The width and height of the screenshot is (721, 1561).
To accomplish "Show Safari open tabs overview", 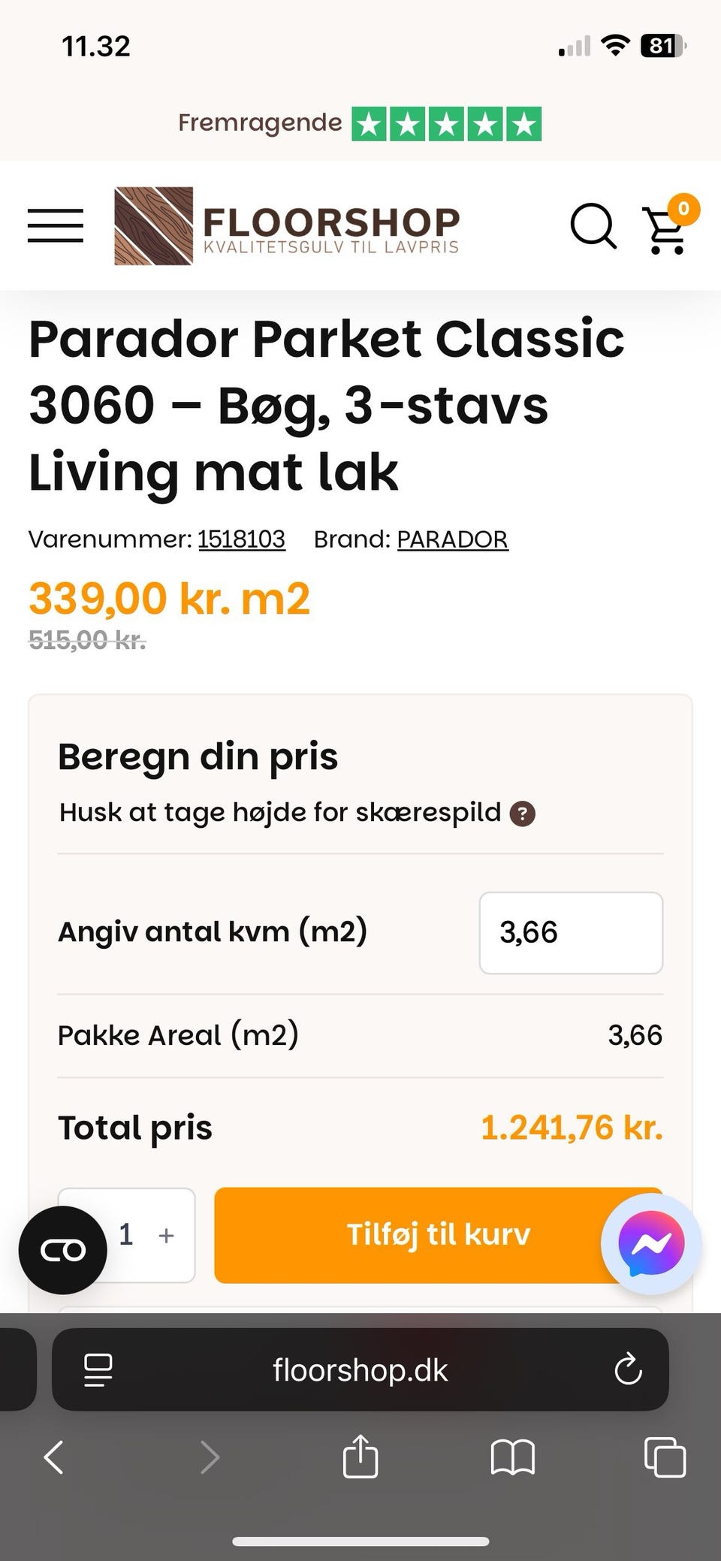I will tap(665, 1457).
